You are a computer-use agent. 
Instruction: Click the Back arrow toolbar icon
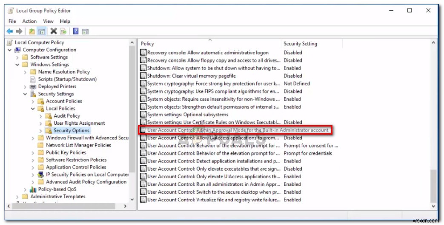click(x=10, y=31)
